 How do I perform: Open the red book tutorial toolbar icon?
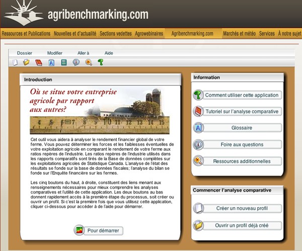point(39,62)
